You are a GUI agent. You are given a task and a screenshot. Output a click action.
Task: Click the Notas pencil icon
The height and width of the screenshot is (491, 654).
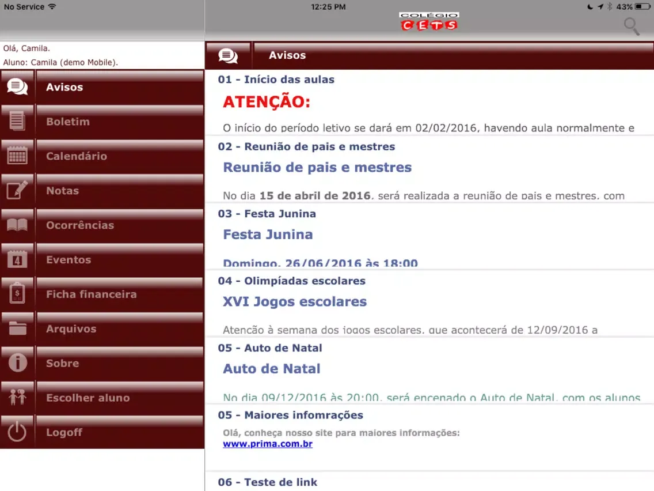[17, 190]
